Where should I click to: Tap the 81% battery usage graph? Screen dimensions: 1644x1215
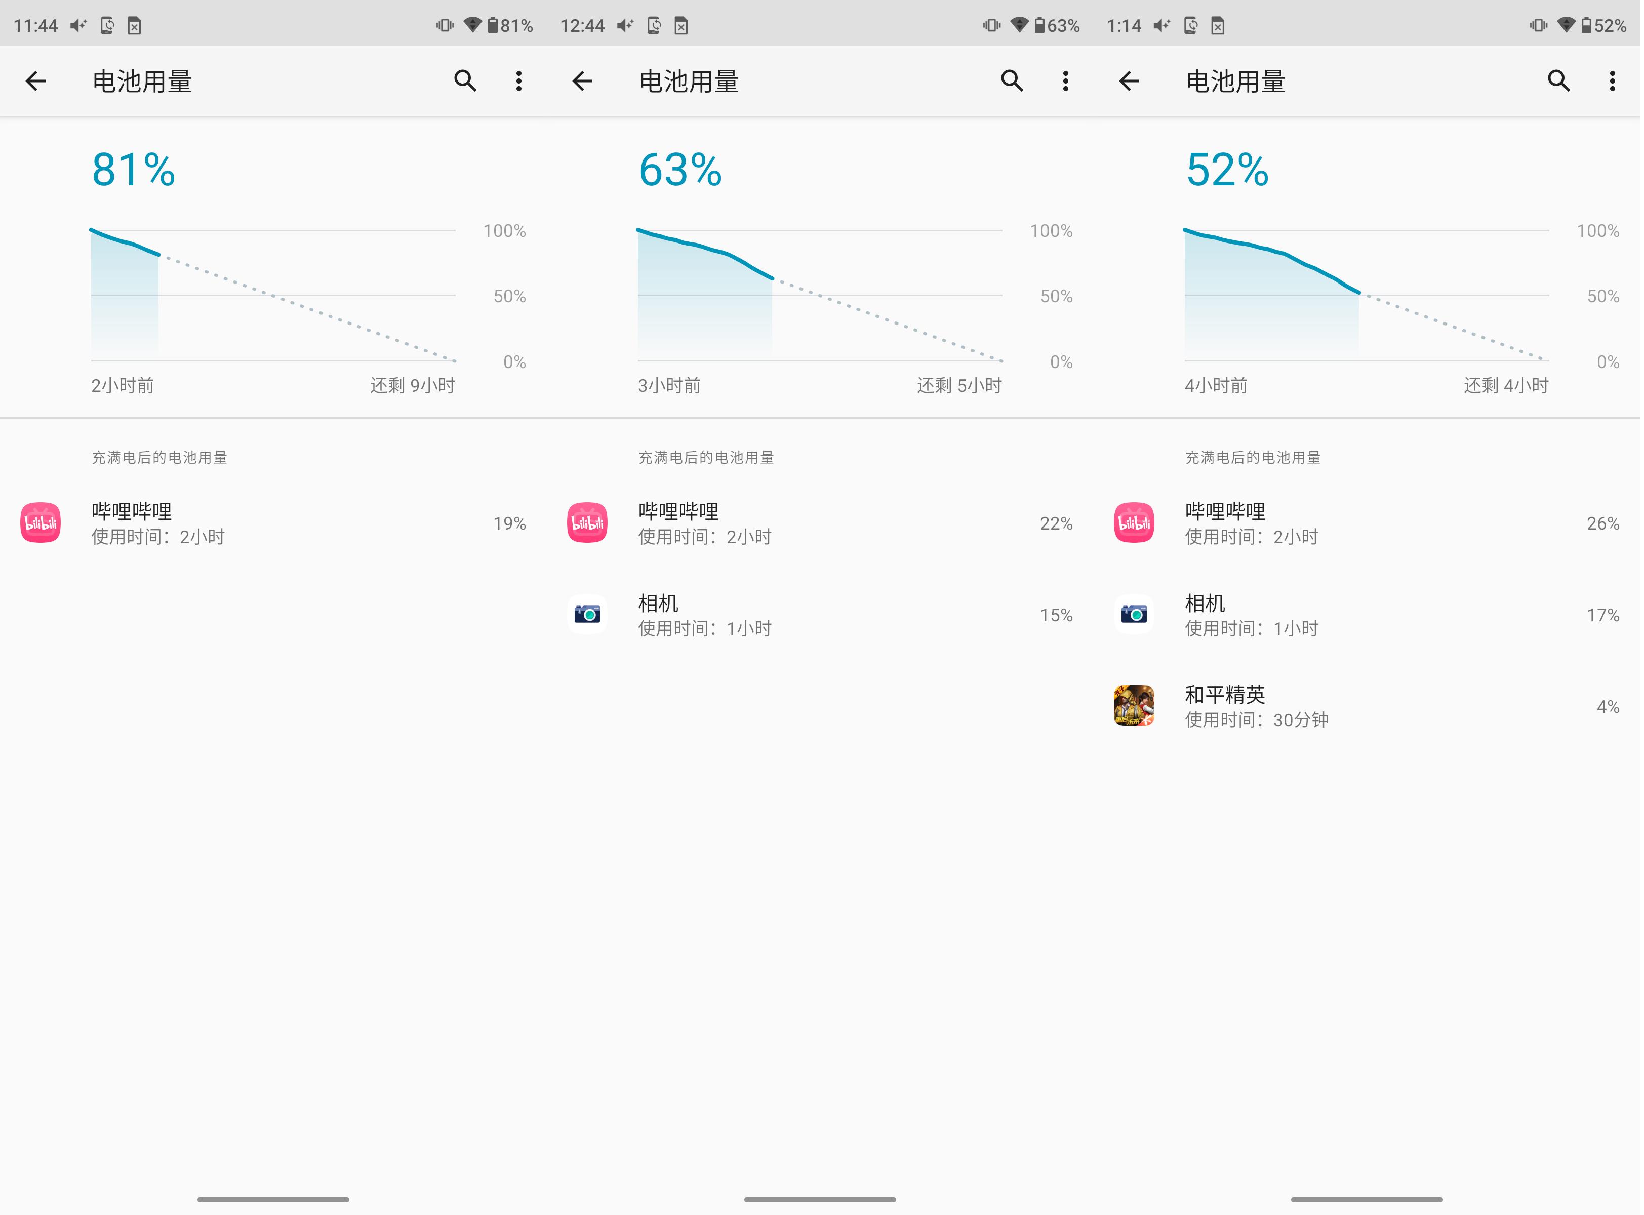click(272, 294)
